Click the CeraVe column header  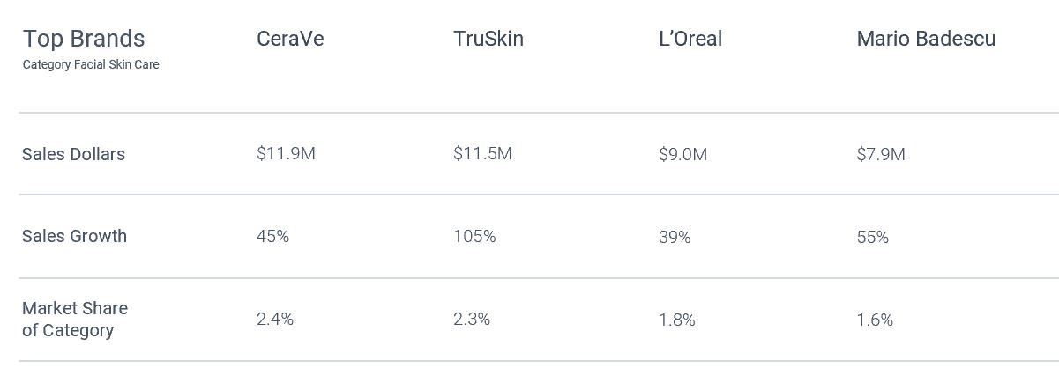point(290,39)
